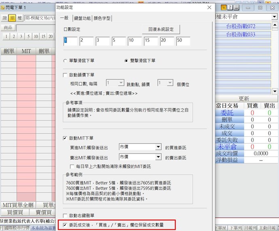The height and width of the screenshot is (231, 279).
Task: Close the 功能設定 dialog
Action: pos(209,7)
